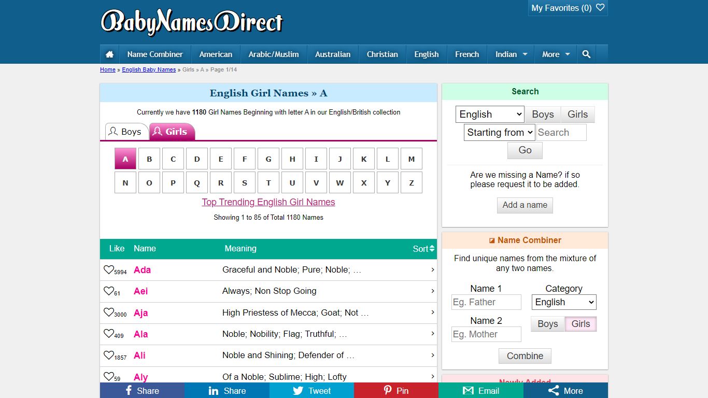
Task: Like the name Ali with heart icon
Action: tap(109, 355)
